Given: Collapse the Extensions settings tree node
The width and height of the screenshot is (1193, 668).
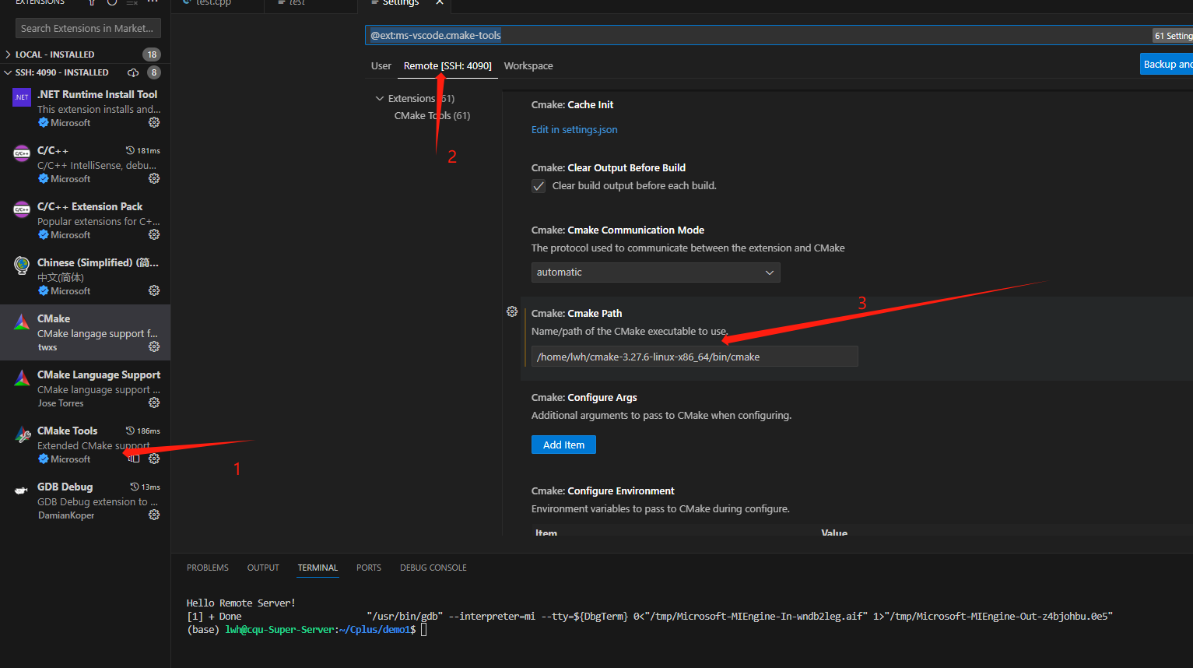Looking at the screenshot, I should 380,98.
